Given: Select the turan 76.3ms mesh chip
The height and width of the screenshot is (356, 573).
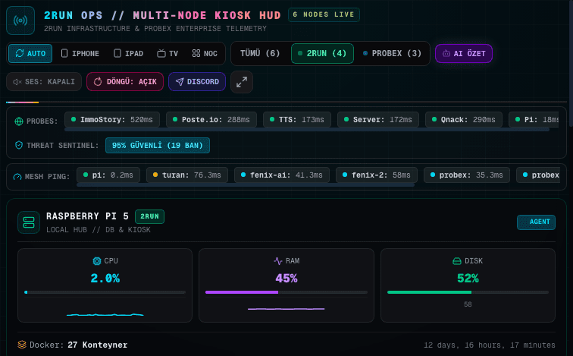Looking at the screenshot, I should pyautogui.click(x=187, y=175).
